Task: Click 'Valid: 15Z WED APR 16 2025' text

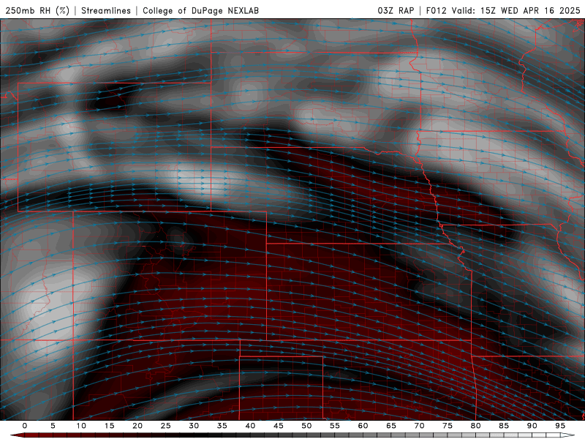Action: coord(516,10)
